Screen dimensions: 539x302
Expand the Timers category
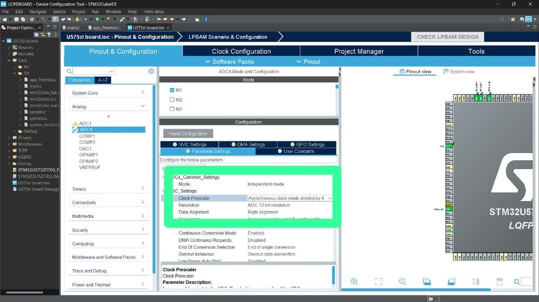coord(109,189)
